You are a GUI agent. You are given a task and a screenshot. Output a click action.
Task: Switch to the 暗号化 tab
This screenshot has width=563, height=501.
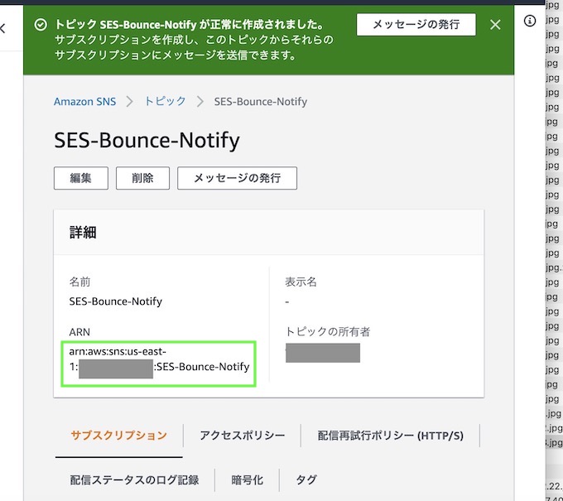click(x=247, y=479)
